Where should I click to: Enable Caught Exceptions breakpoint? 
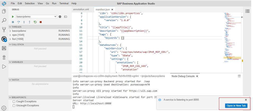pyautogui.click(x=14, y=101)
